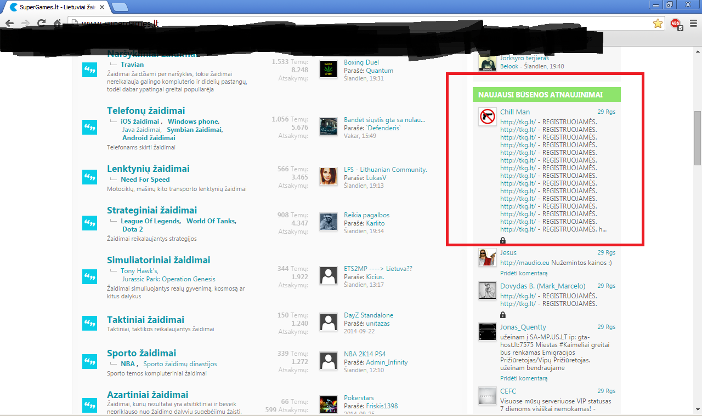Bookmark page with the star icon
The image size is (702, 416).
[658, 23]
